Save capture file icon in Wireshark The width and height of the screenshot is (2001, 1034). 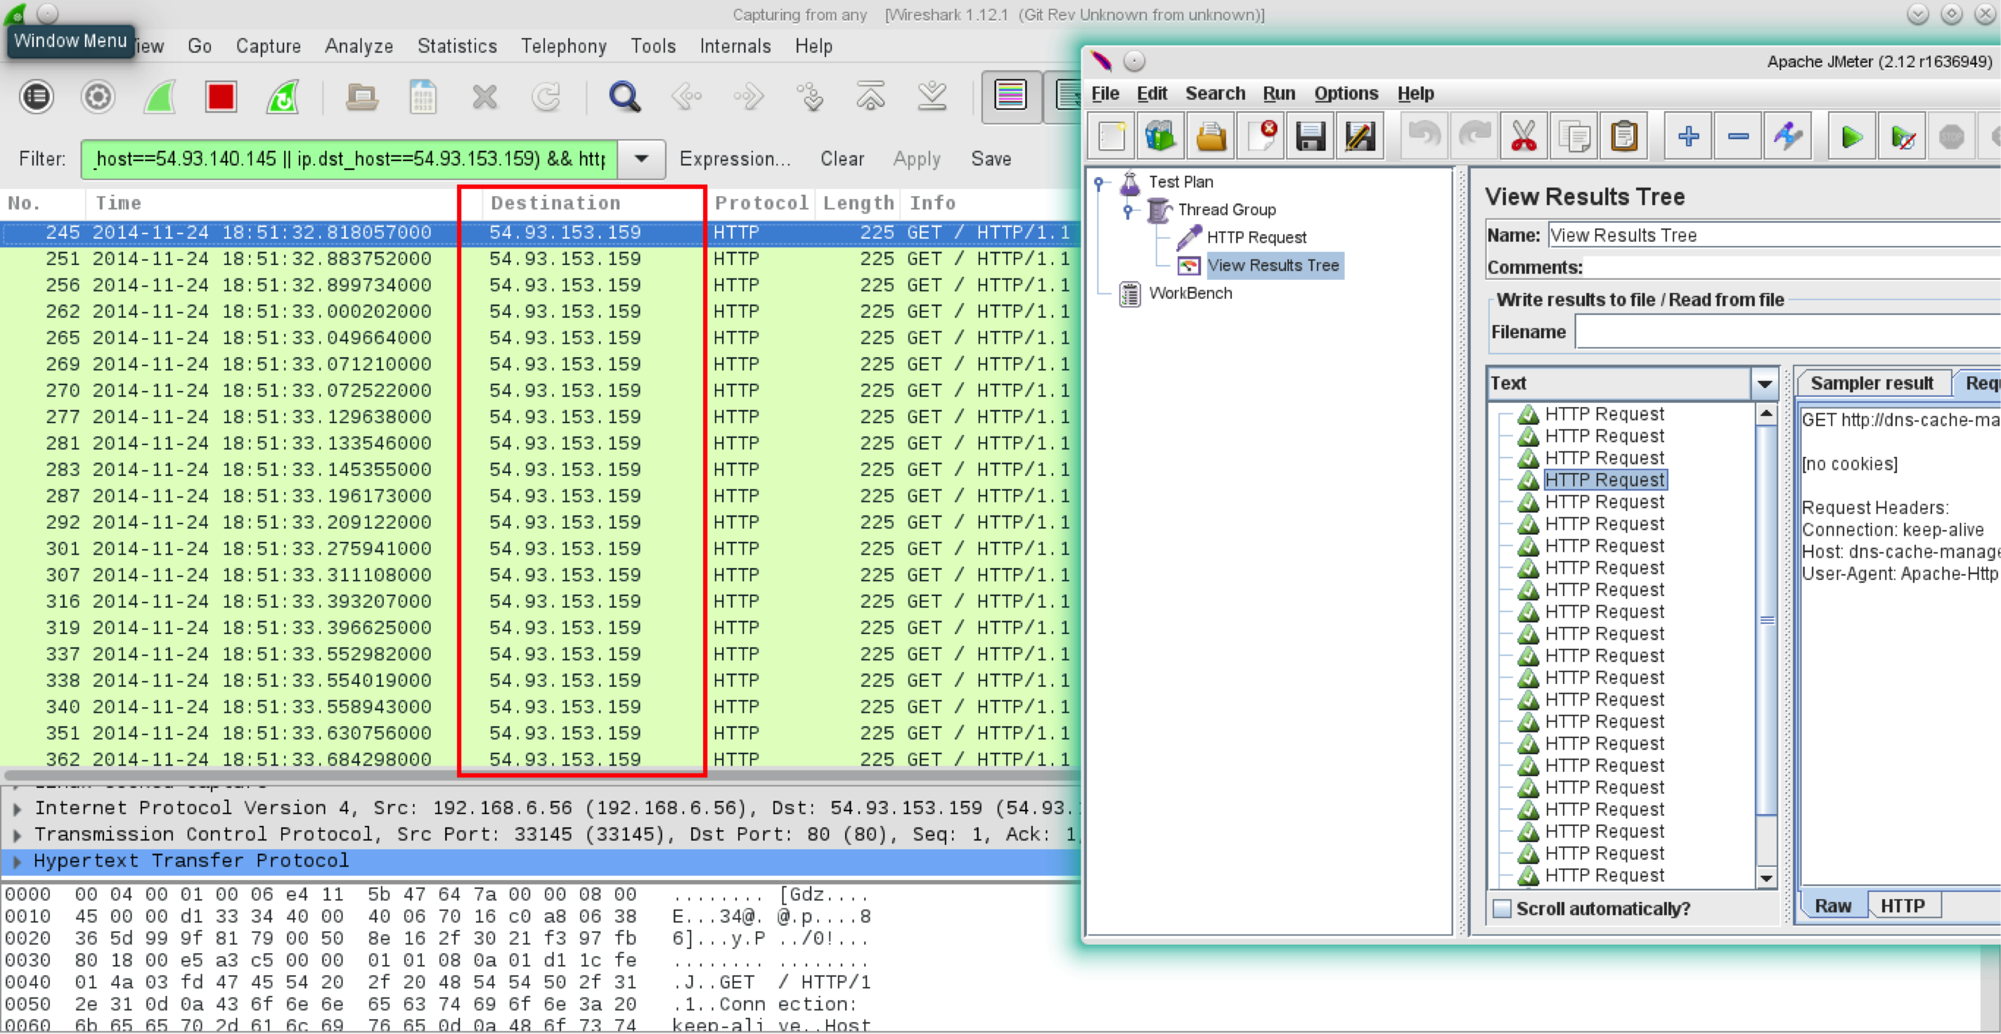[423, 97]
